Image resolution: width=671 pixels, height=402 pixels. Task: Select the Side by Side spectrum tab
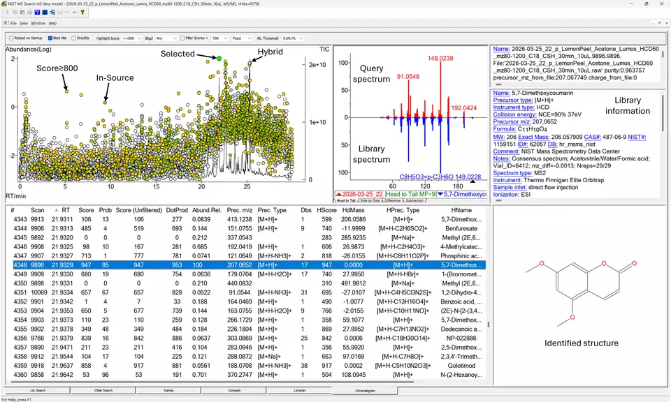click(370, 200)
